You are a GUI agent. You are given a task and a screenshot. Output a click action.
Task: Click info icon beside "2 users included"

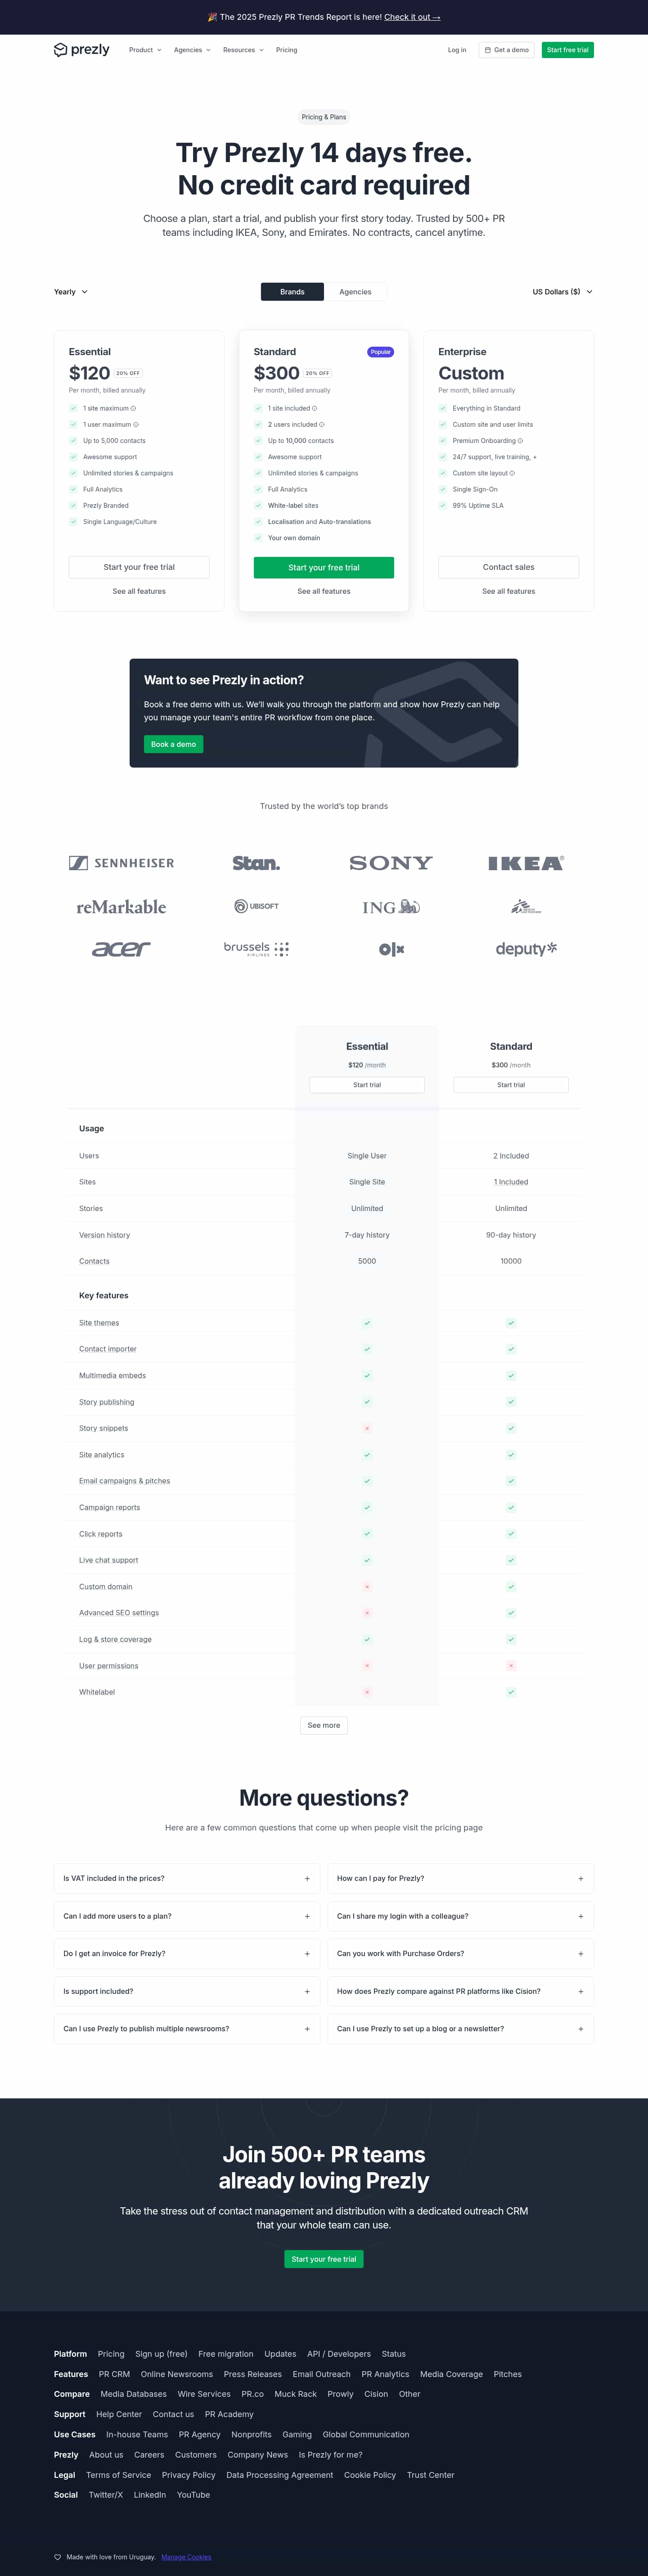point(321,425)
